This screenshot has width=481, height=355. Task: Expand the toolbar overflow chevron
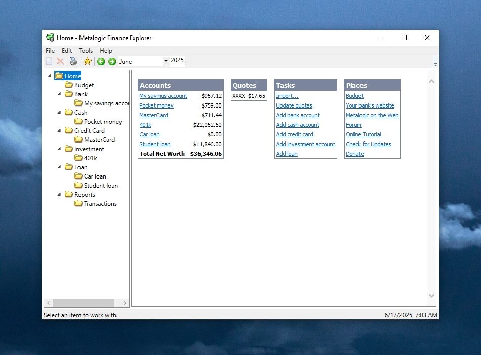(x=435, y=65)
